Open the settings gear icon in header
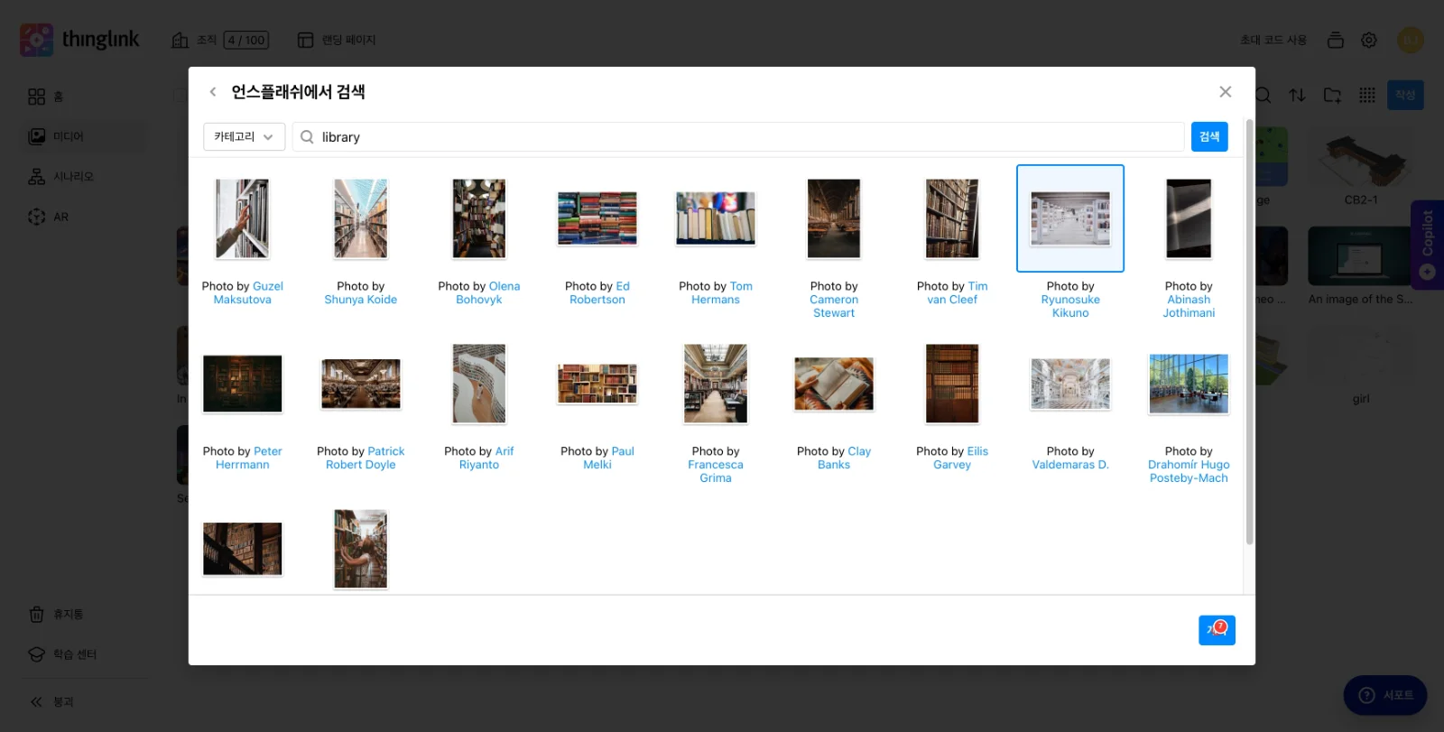The width and height of the screenshot is (1444, 732). click(1369, 40)
